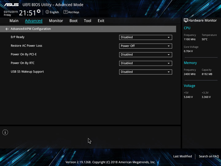The height and width of the screenshot is (166, 221).
Task: Click the 5.040 V reading
Action: (x=188, y=97)
